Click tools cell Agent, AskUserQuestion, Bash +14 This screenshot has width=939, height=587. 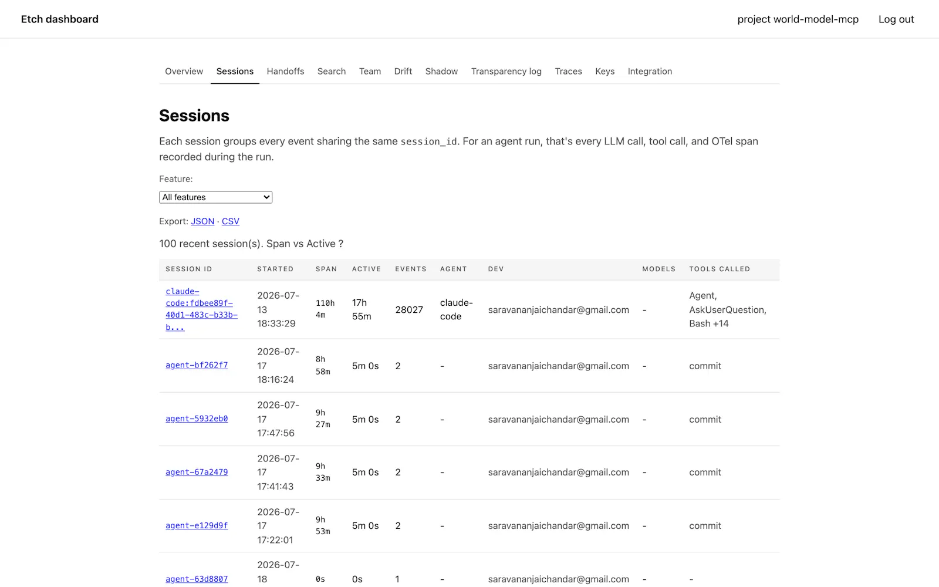[x=728, y=309]
